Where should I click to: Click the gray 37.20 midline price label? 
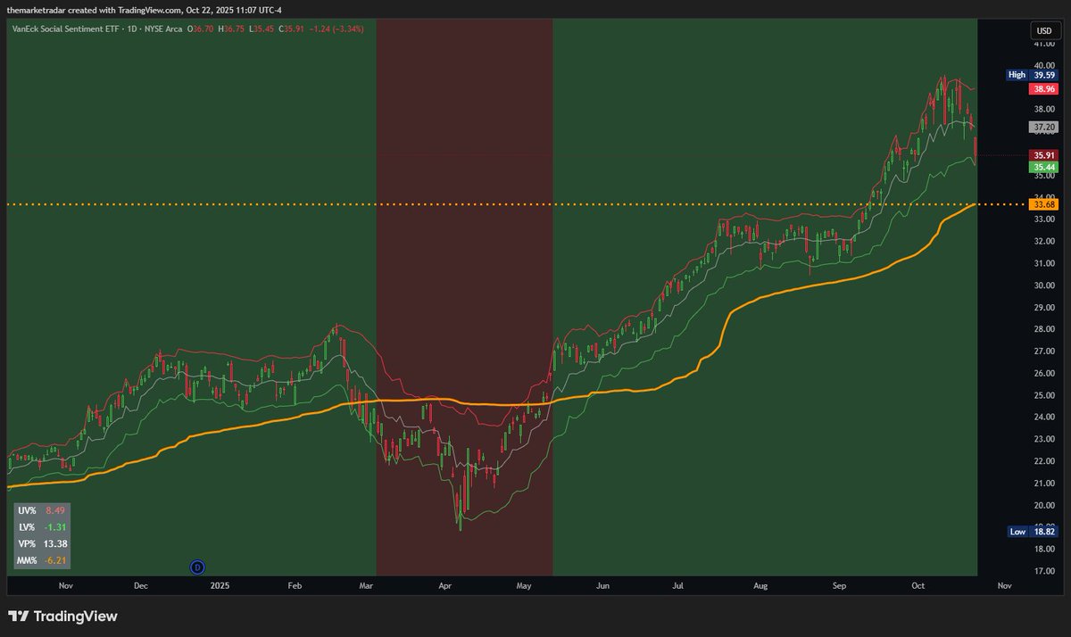[1043, 128]
